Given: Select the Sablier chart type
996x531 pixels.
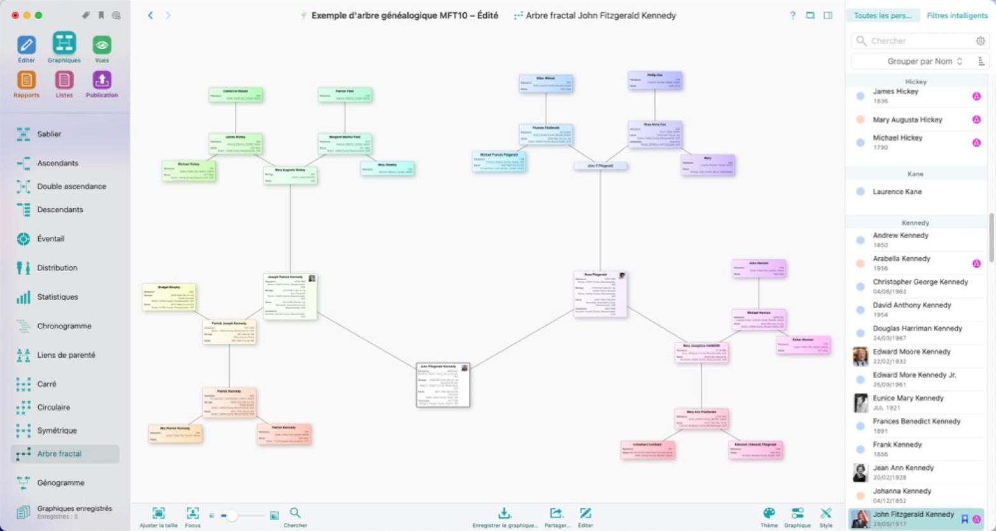Looking at the screenshot, I should (64, 134).
